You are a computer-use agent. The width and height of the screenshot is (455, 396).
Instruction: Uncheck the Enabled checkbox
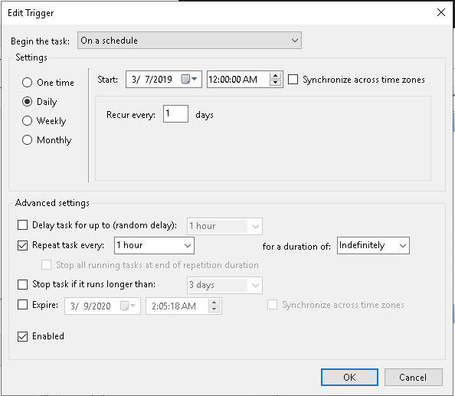click(23, 336)
